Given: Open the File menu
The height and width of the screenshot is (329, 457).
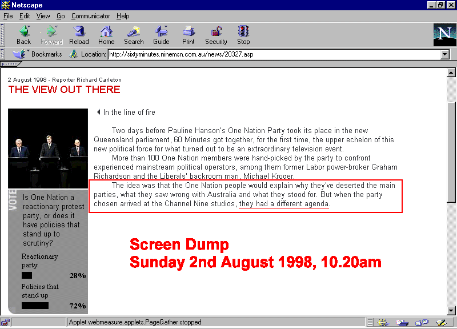Looking at the screenshot, I should click(x=8, y=16).
